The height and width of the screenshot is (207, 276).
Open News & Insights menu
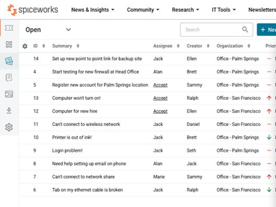coord(93,10)
